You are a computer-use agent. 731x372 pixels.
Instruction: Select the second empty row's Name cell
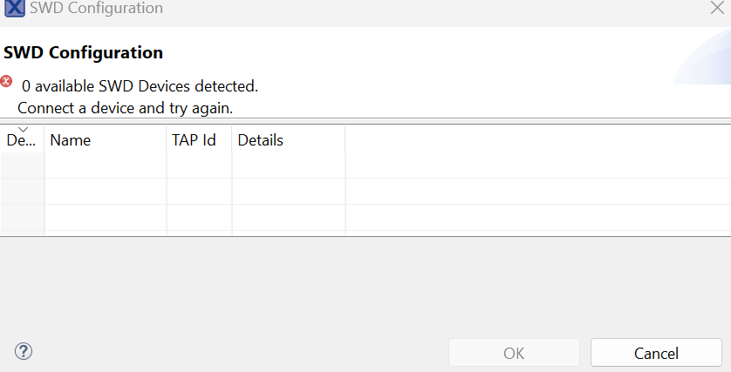[x=105, y=192]
